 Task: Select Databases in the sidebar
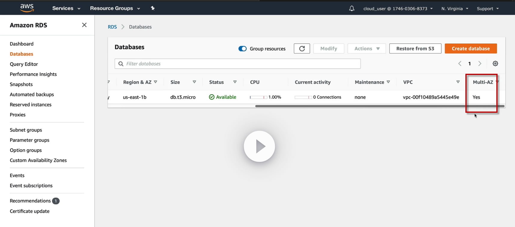[x=21, y=54]
